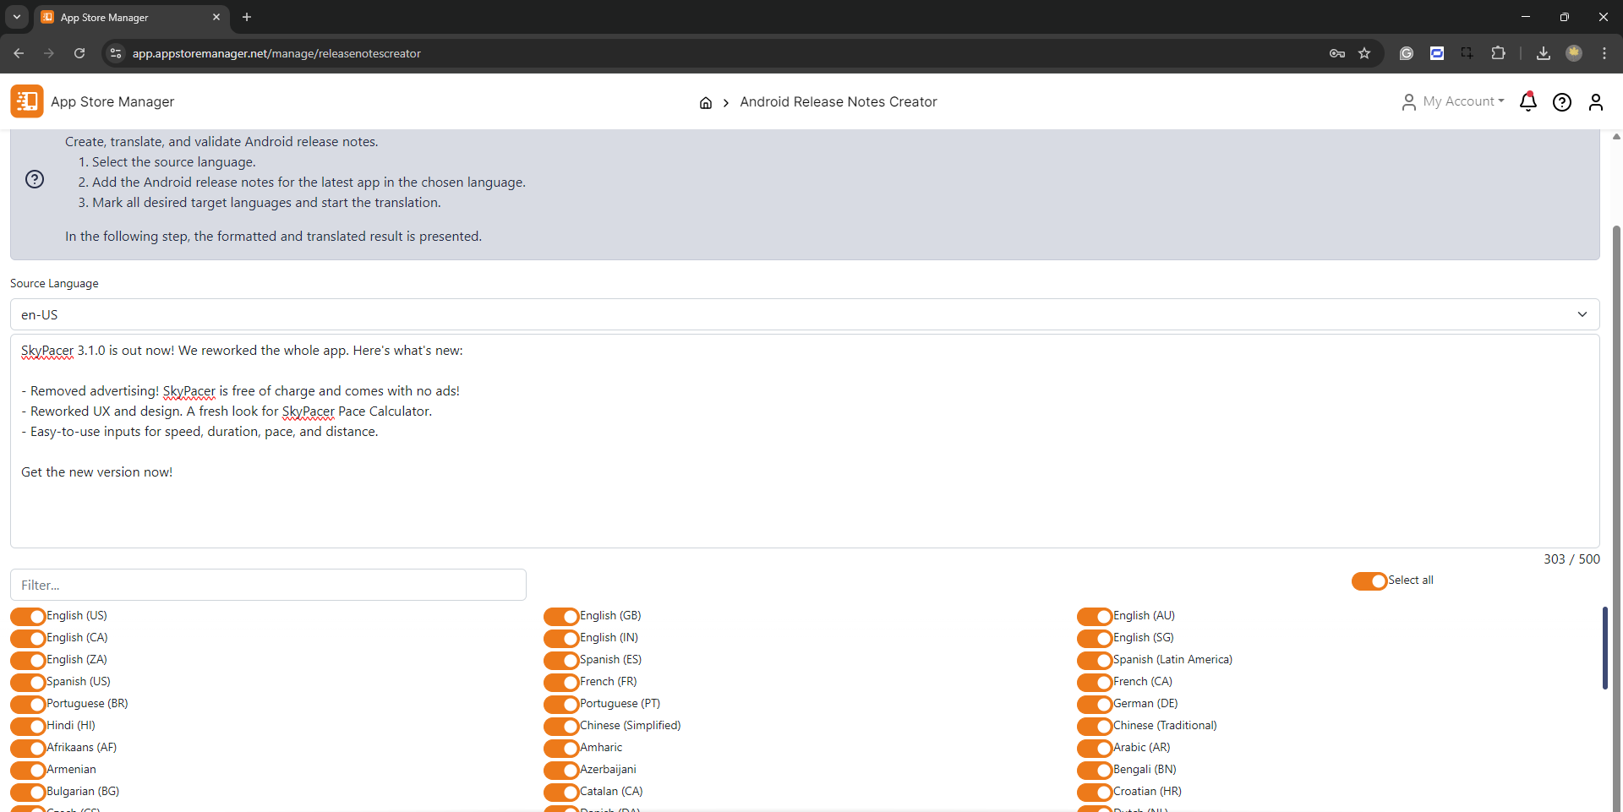This screenshot has height=812, width=1623.
Task: Click the language list scrollbar
Action: point(1604,647)
